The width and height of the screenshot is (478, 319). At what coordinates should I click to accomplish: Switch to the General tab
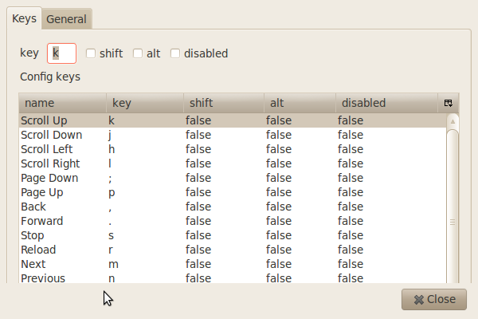click(x=67, y=18)
